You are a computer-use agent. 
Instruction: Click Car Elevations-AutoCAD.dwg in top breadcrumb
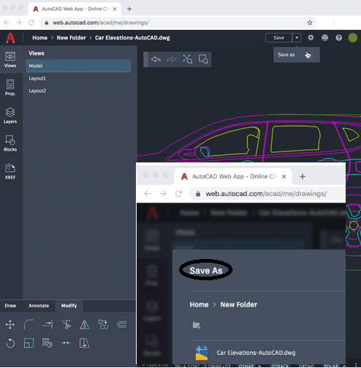(x=132, y=38)
